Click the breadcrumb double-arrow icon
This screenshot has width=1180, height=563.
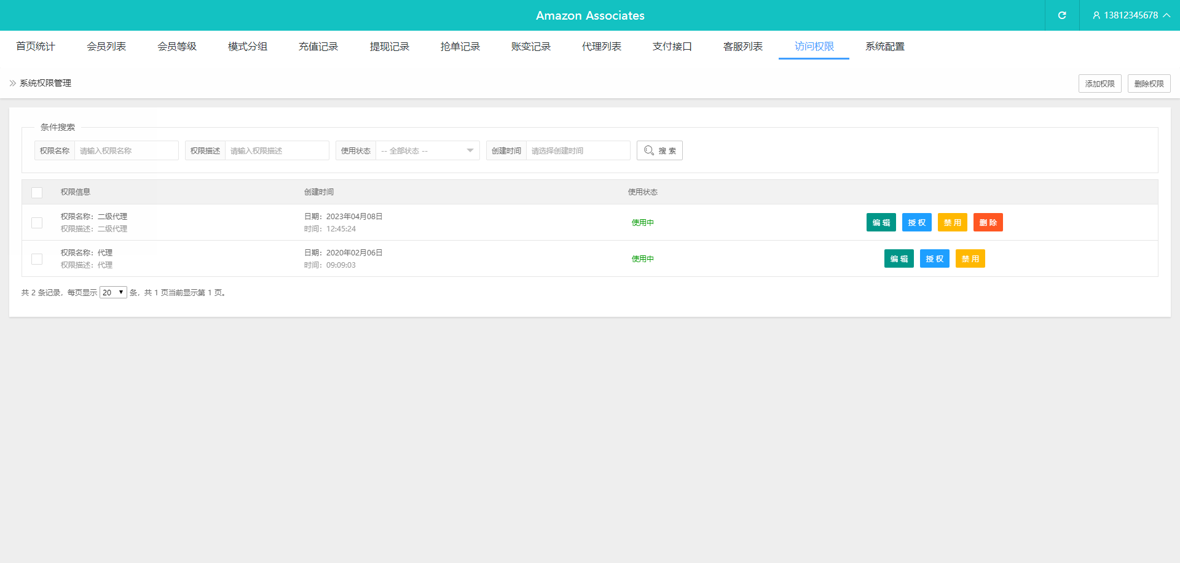pyautogui.click(x=13, y=83)
